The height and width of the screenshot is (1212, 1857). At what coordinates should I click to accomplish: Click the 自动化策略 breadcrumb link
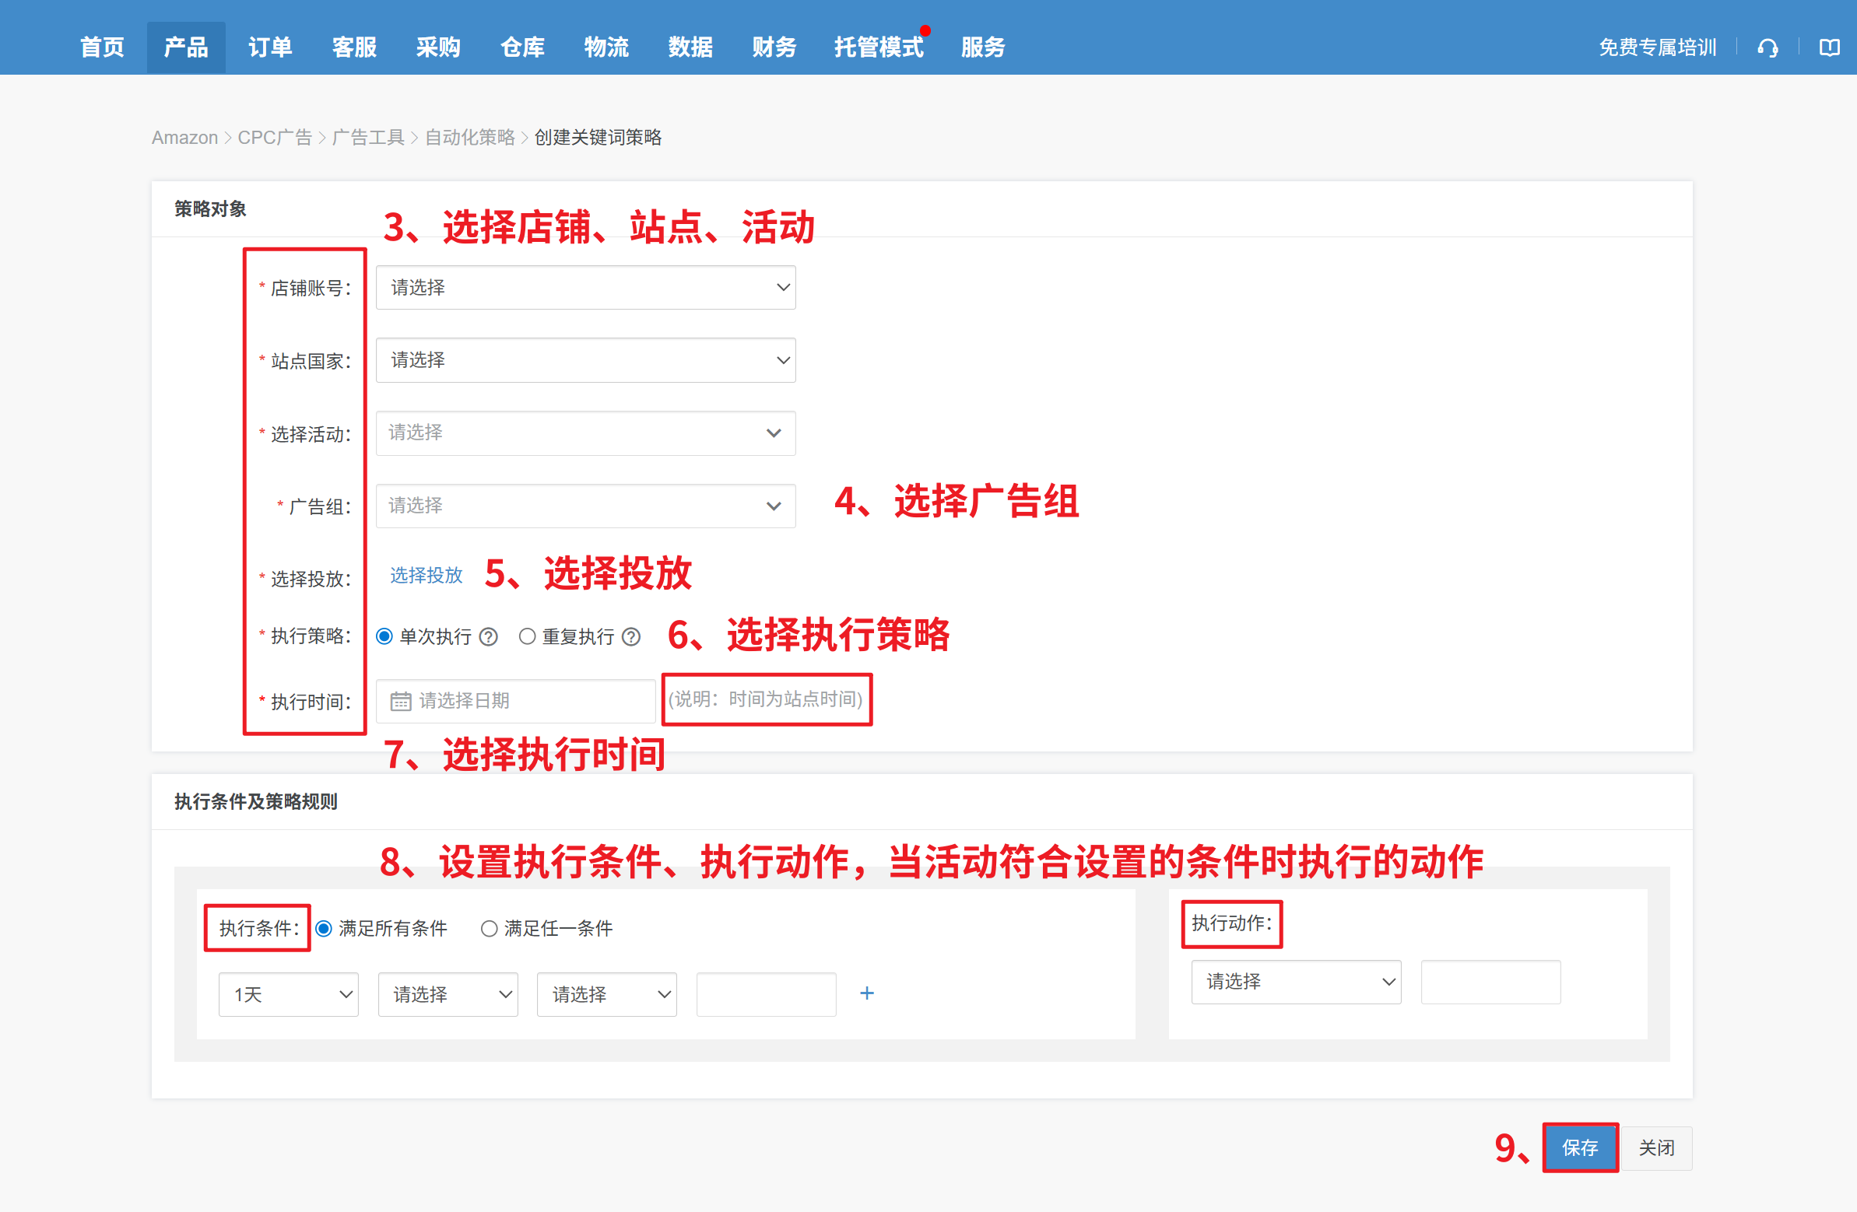coord(470,137)
